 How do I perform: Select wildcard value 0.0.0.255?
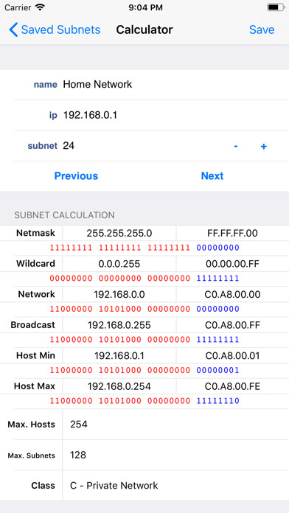point(119,264)
